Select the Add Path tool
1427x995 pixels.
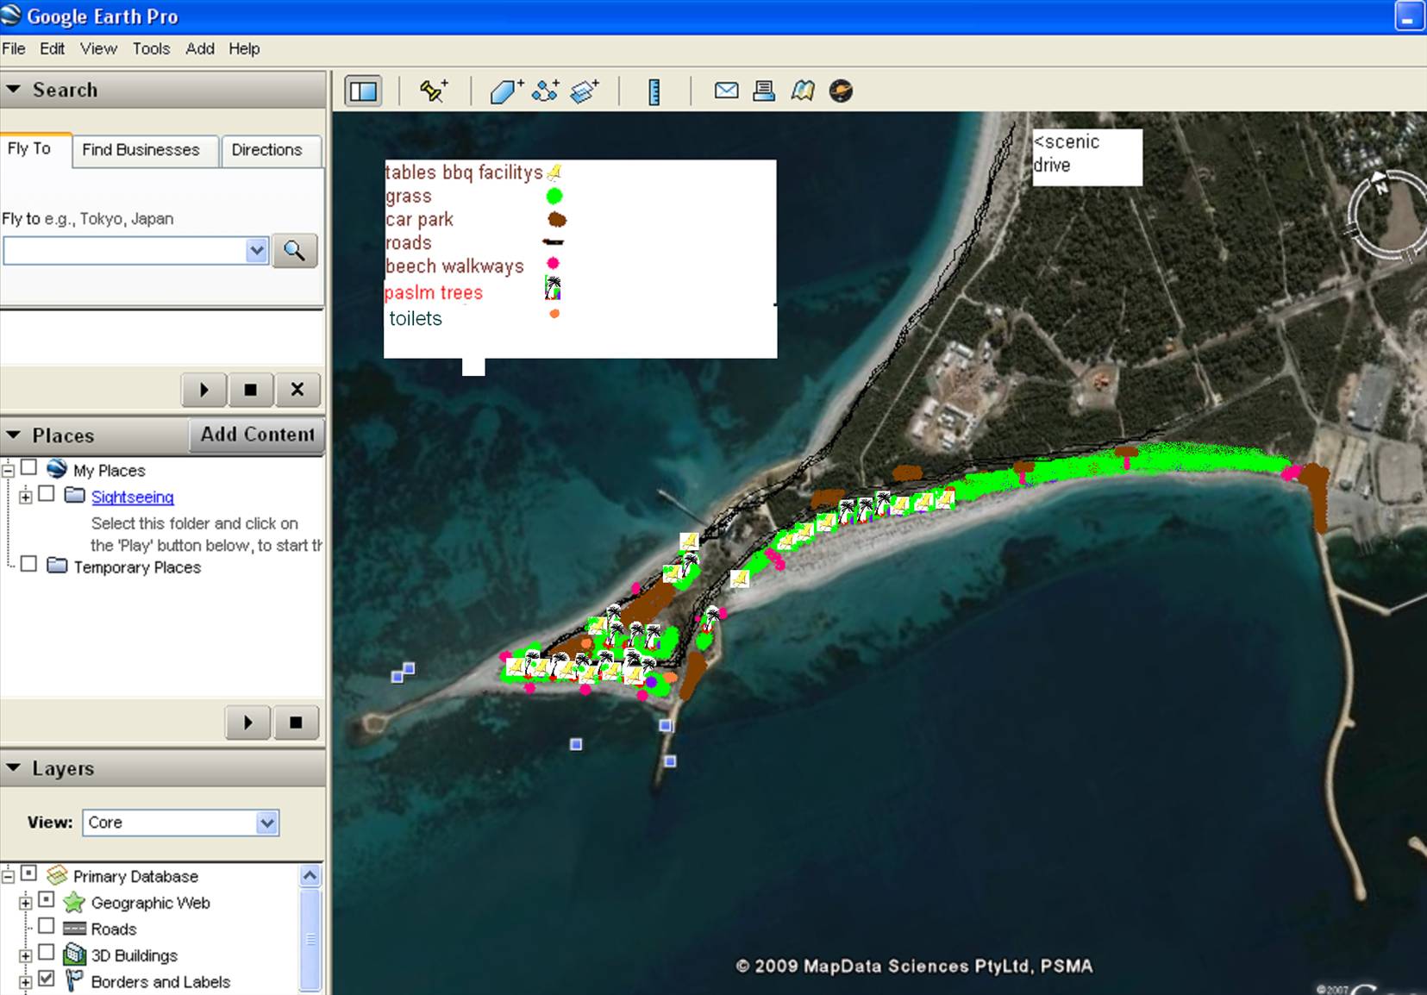tap(545, 91)
